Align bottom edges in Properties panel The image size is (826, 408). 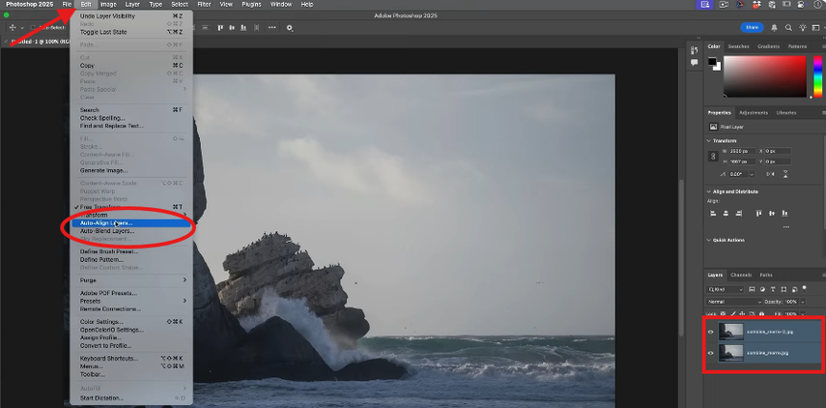pos(784,214)
